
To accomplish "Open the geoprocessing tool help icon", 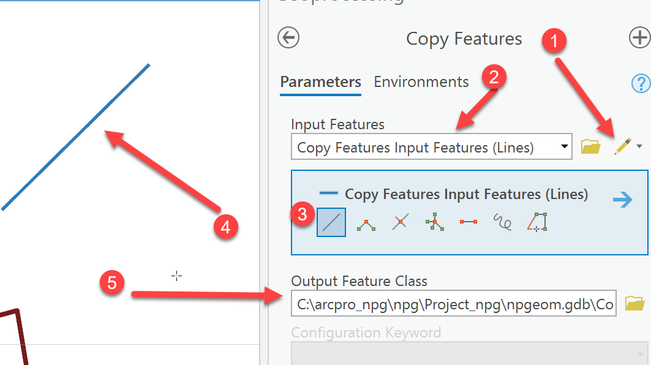I will click(x=641, y=83).
